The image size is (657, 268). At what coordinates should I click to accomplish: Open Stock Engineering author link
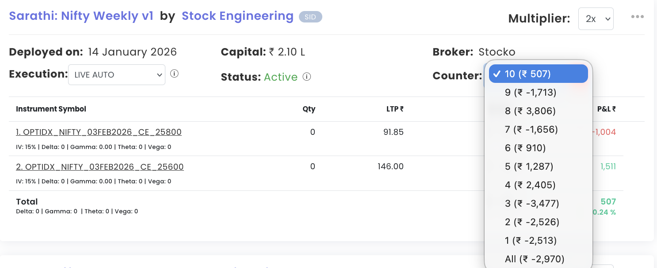(x=237, y=16)
